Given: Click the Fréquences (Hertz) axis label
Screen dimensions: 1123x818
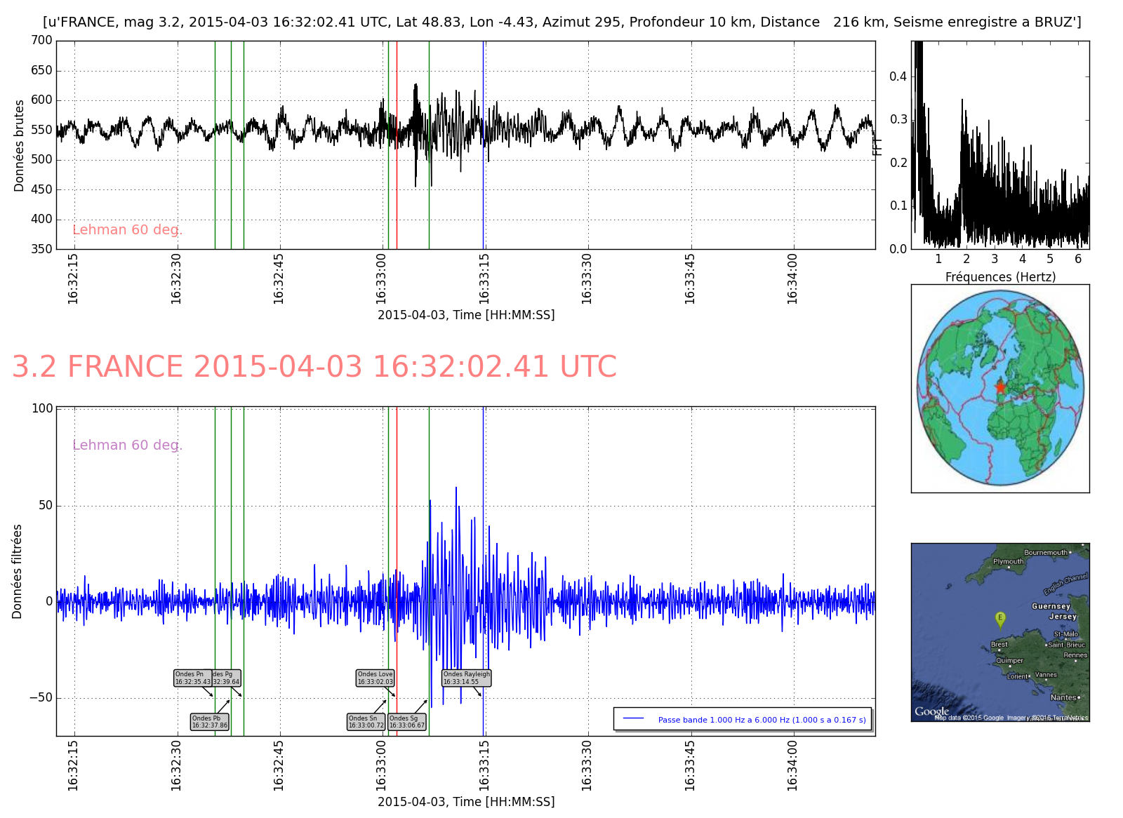Looking at the screenshot, I should coord(999,277).
